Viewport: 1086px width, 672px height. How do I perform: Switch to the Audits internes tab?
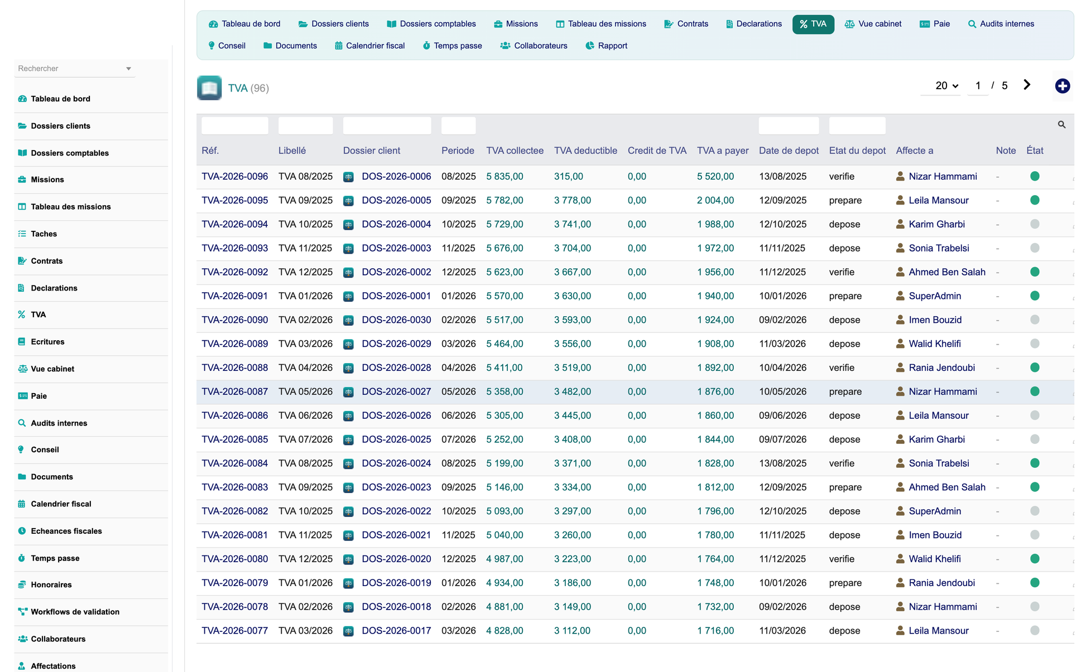pos(1001,24)
